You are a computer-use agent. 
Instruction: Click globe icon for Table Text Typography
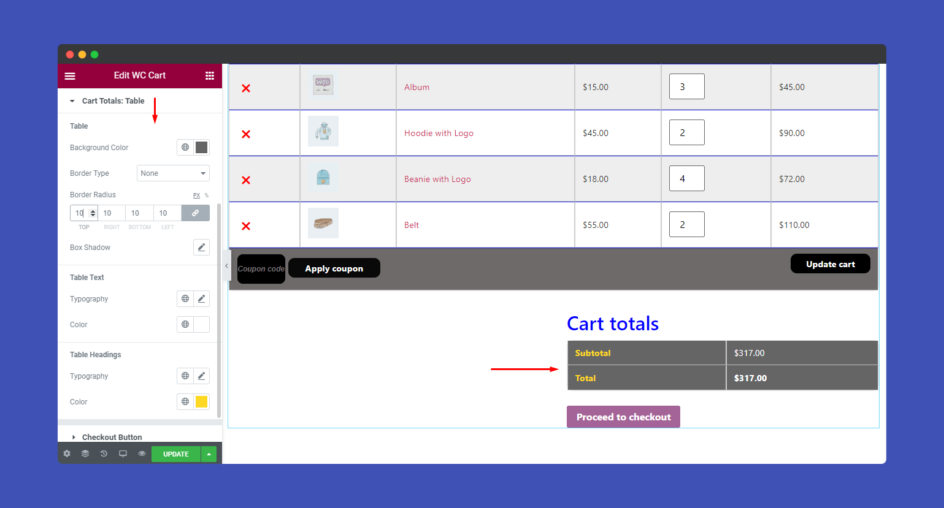[185, 298]
